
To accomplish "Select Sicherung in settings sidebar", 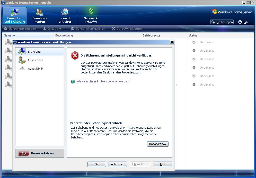I will [x=40, y=52].
